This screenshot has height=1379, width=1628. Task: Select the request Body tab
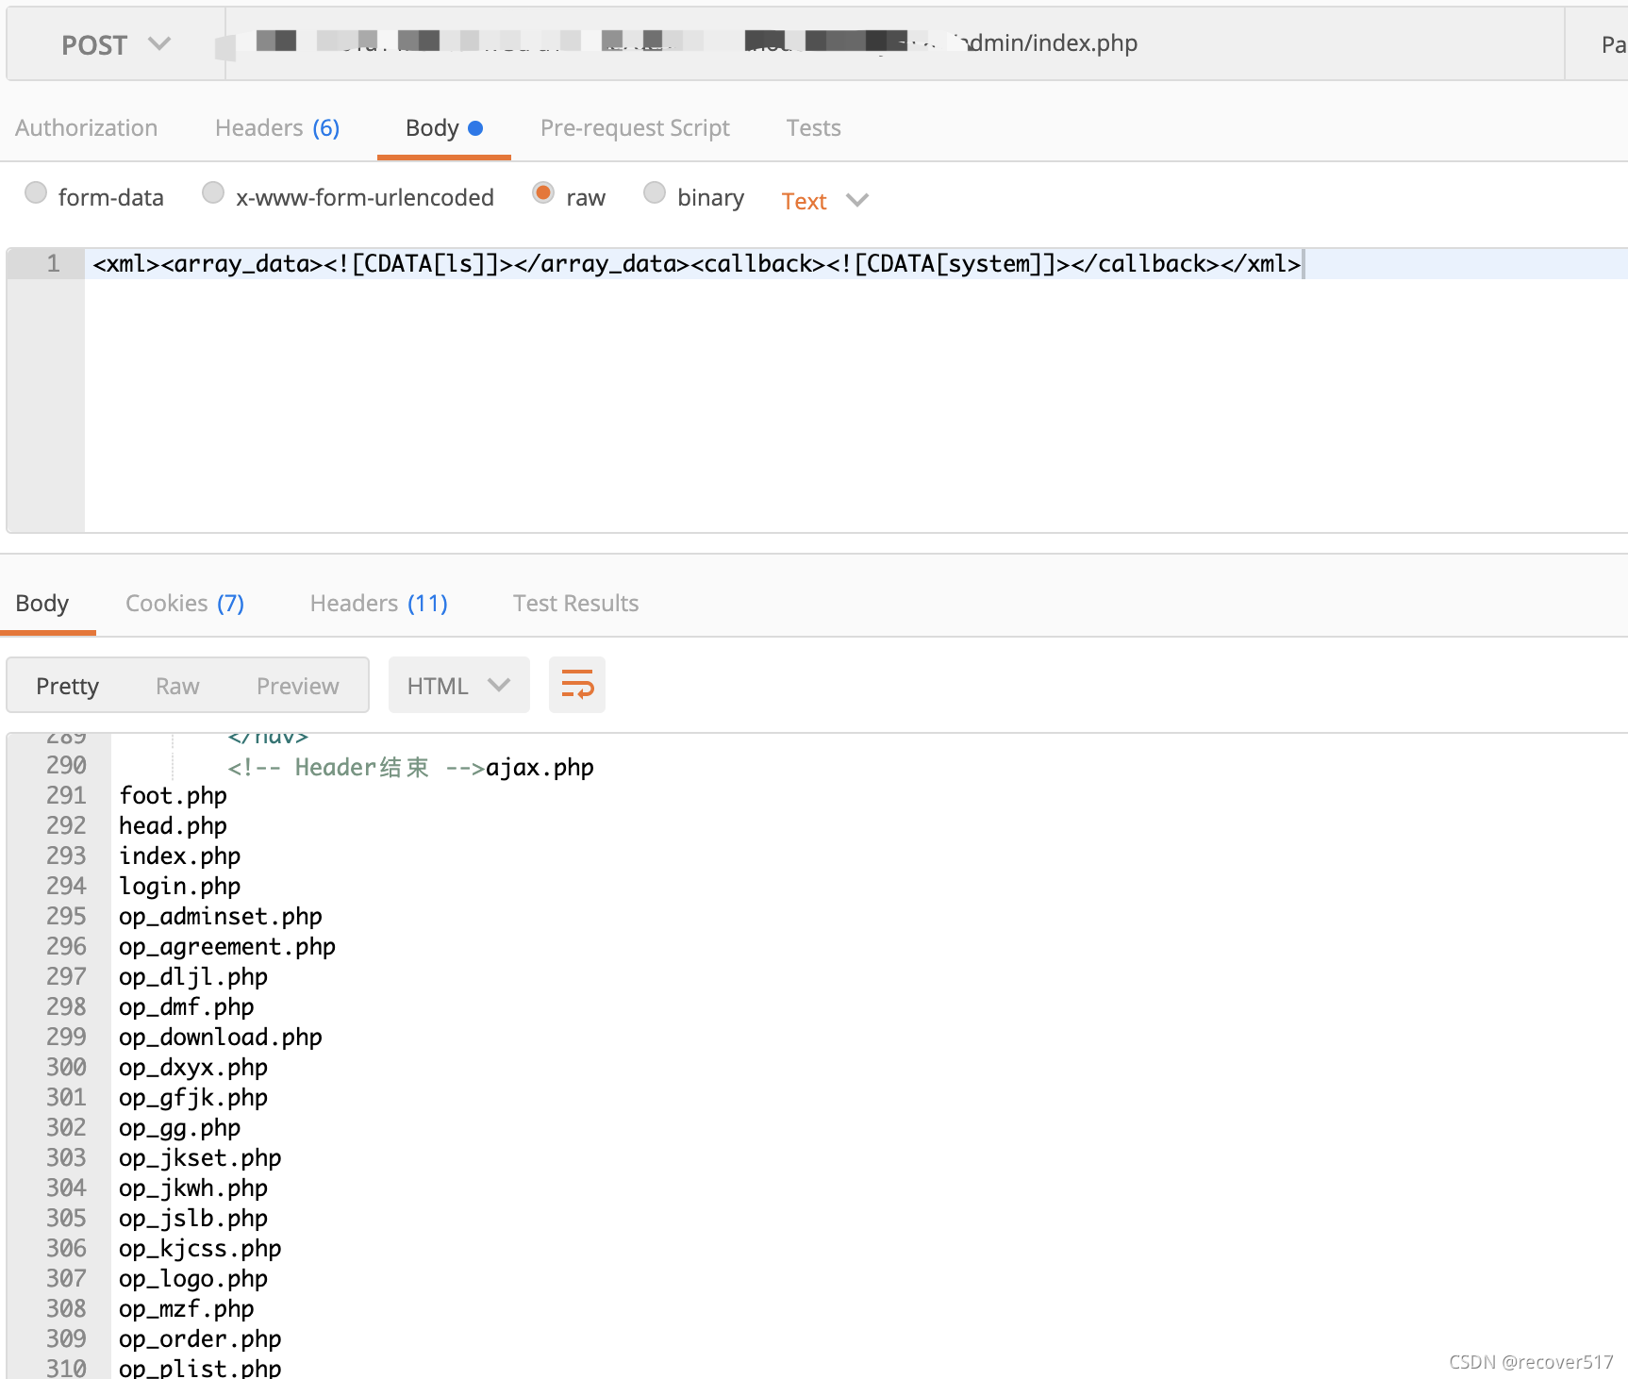point(444,127)
